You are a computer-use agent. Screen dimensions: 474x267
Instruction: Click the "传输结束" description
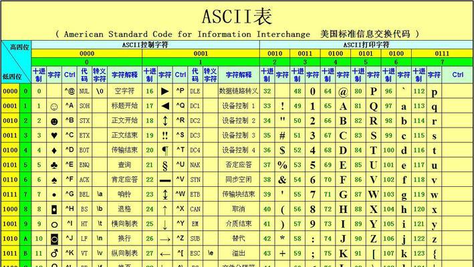(124, 150)
